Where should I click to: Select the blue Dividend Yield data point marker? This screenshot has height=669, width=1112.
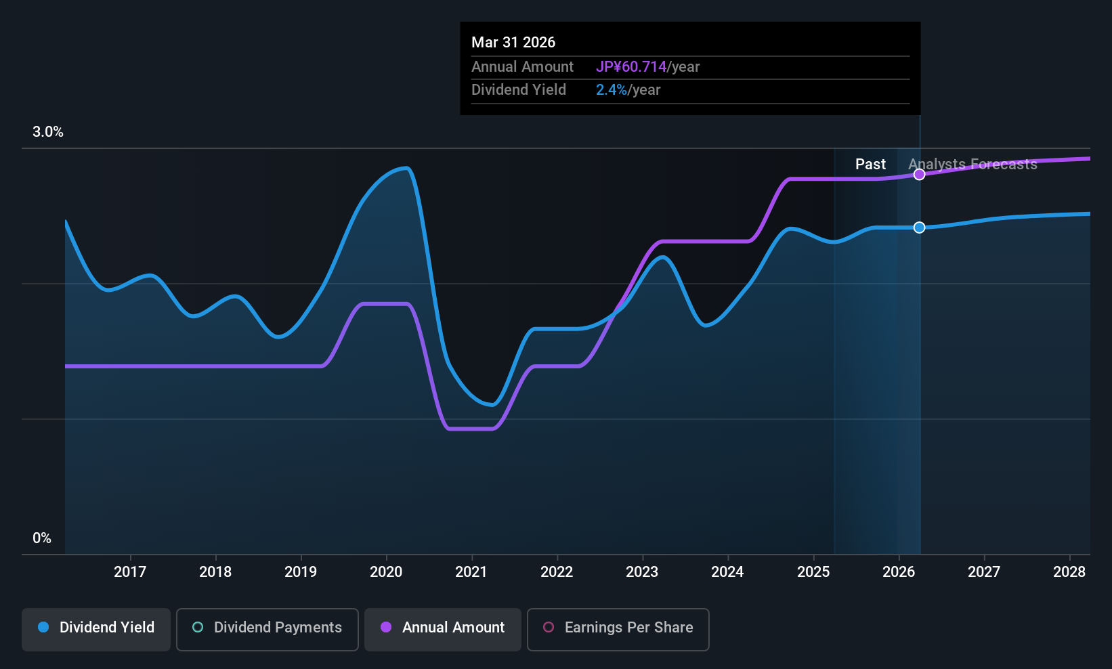coord(919,228)
